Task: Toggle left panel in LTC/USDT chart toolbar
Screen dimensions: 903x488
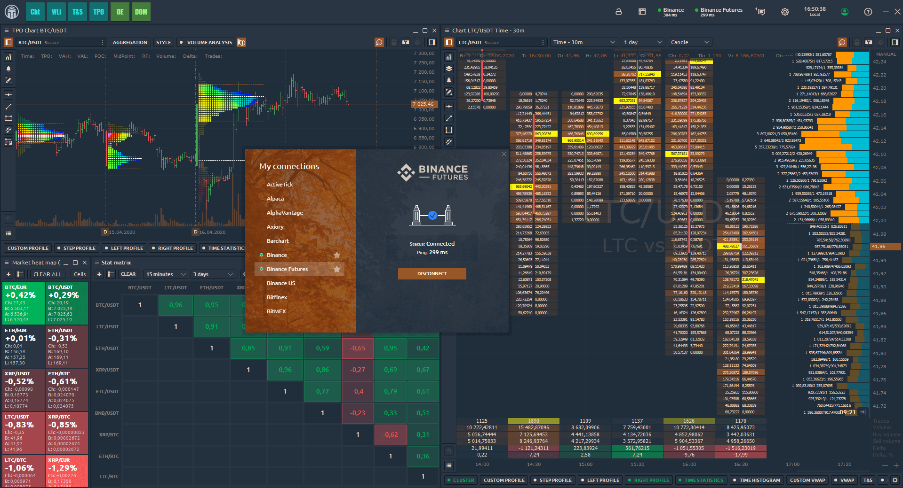Action: pyautogui.click(x=449, y=42)
